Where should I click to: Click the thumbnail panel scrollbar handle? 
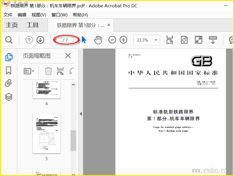(73, 141)
